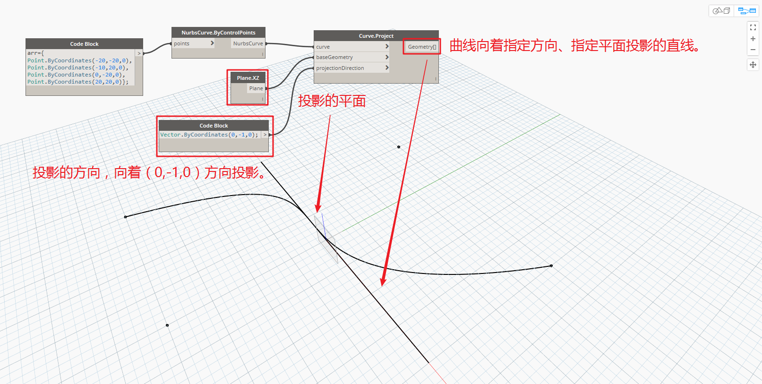The width and height of the screenshot is (762, 384).
Task: Expand the chevron beside projectionDirection input
Action: [387, 68]
